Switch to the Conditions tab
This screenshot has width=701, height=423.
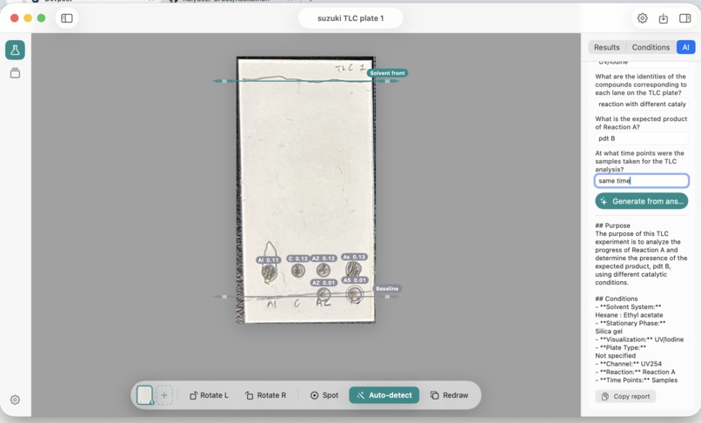tap(651, 47)
